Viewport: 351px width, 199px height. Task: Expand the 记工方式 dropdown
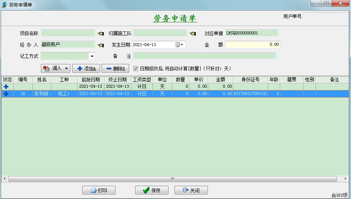92,56
